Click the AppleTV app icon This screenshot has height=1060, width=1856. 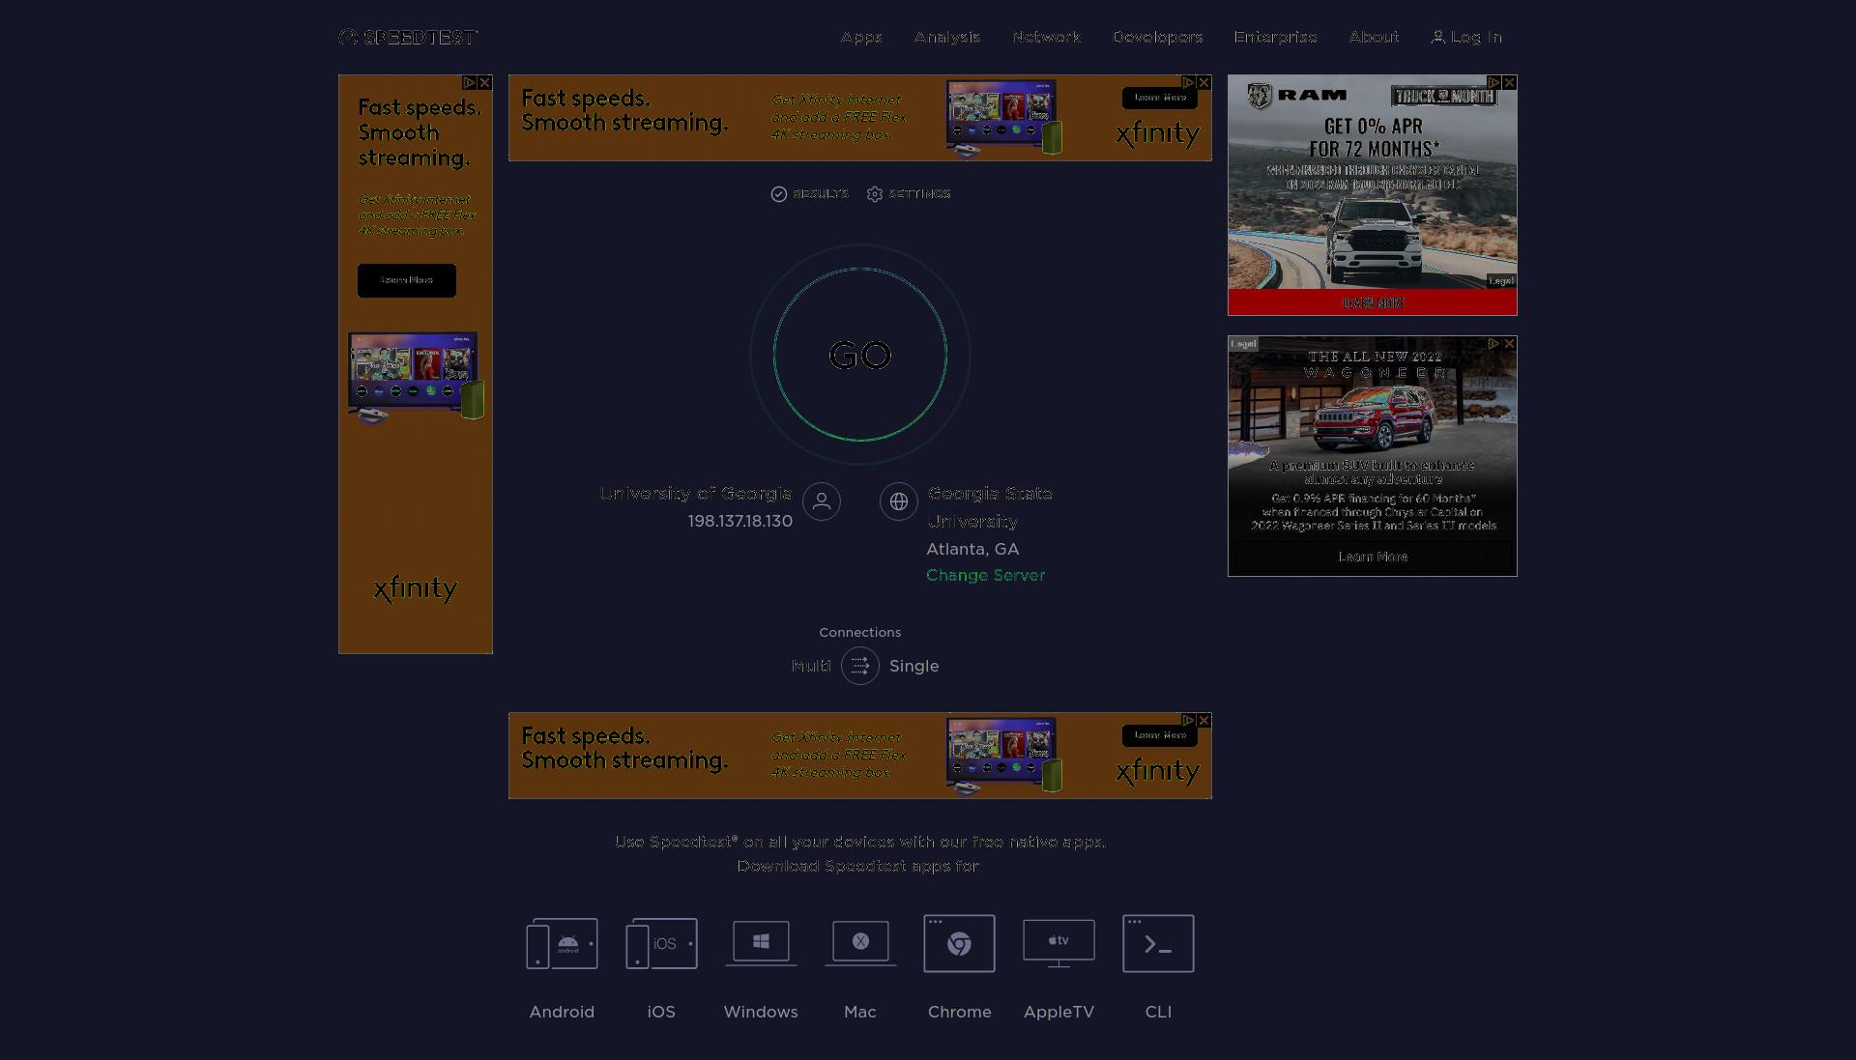(1059, 943)
